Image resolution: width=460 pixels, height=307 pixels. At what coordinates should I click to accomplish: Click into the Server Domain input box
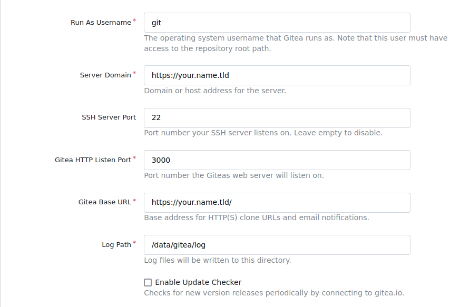(x=277, y=75)
